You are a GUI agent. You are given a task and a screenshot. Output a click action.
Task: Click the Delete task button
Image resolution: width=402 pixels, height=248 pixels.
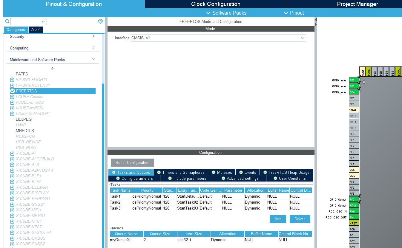tap(300, 219)
